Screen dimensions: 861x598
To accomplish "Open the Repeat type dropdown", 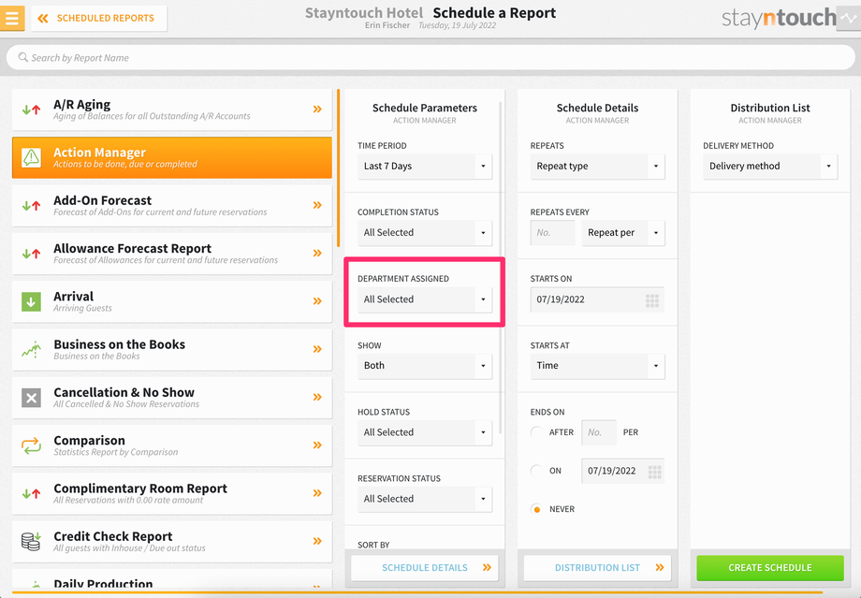I will (597, 167).
